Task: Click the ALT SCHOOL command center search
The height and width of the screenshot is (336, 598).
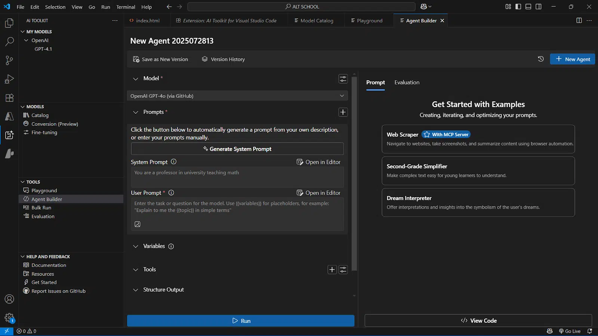Action: 302,7
